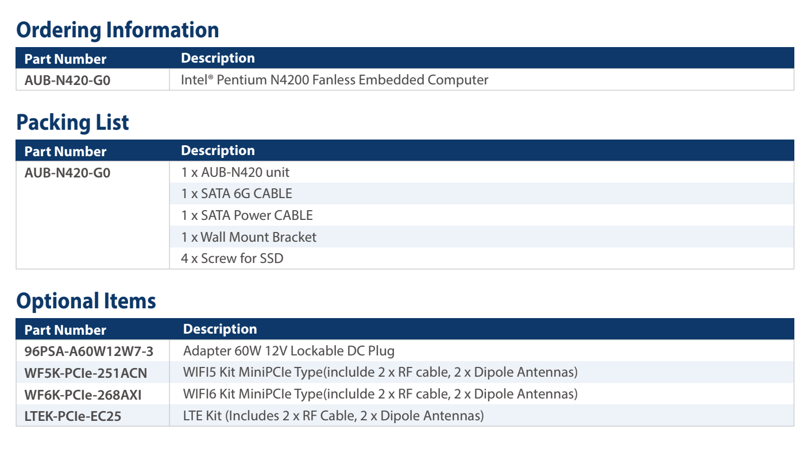The height and width of the screenshot is (449, 811).
Task: Click the Description header in Optional Items table
Action: click(220, 329)
